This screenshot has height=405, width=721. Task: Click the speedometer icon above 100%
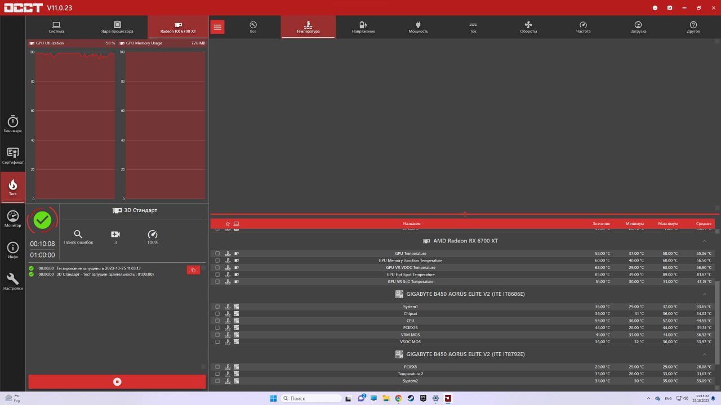click(152, 234)
